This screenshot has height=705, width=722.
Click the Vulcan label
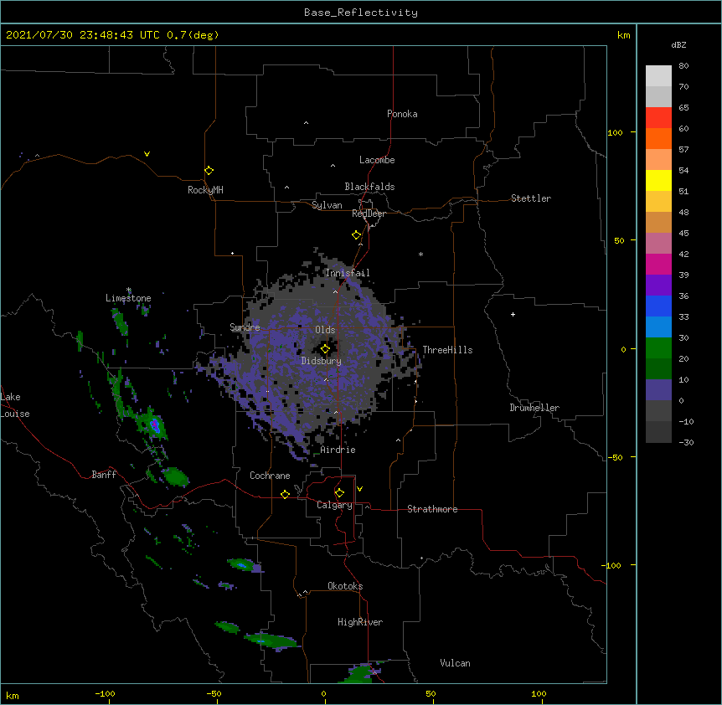[x=455, y=663]
